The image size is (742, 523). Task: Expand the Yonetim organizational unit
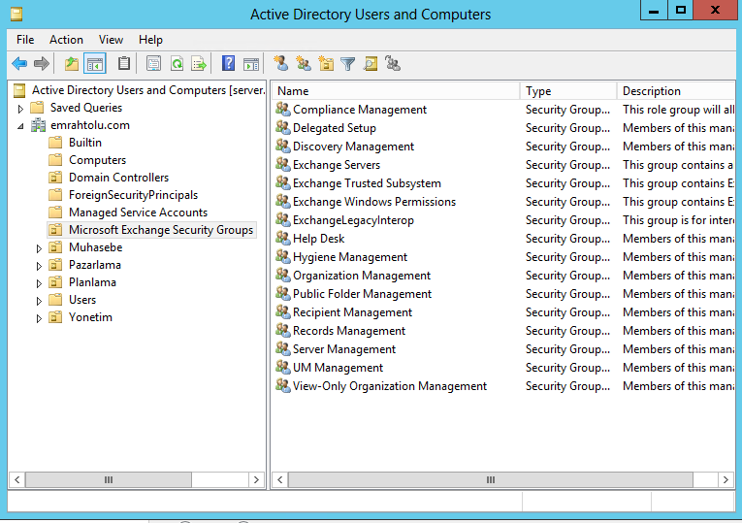[39, 318]
